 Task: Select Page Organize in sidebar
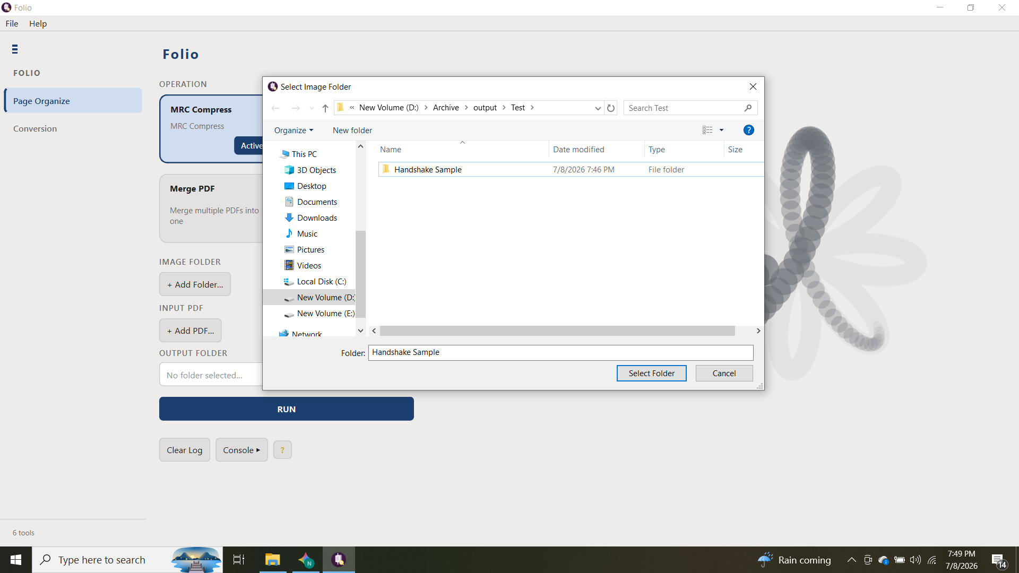coord(73,101)
